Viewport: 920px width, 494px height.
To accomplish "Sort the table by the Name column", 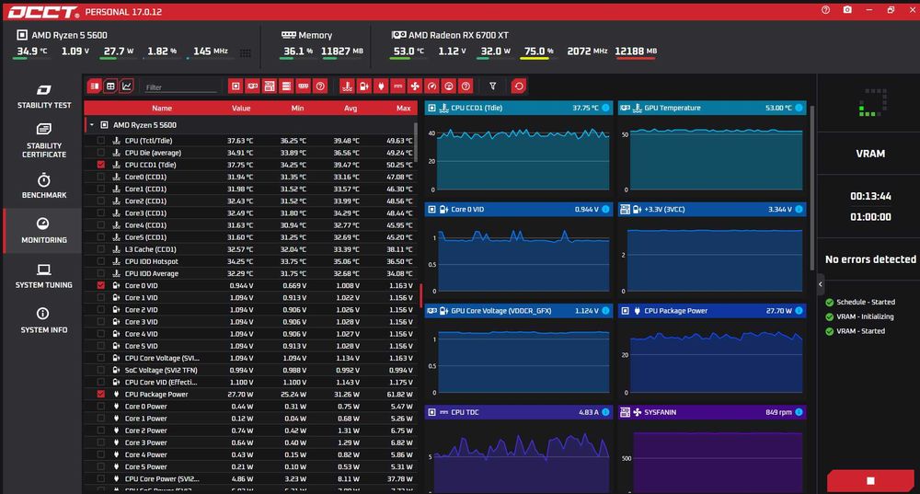I will tap(162, 108).
